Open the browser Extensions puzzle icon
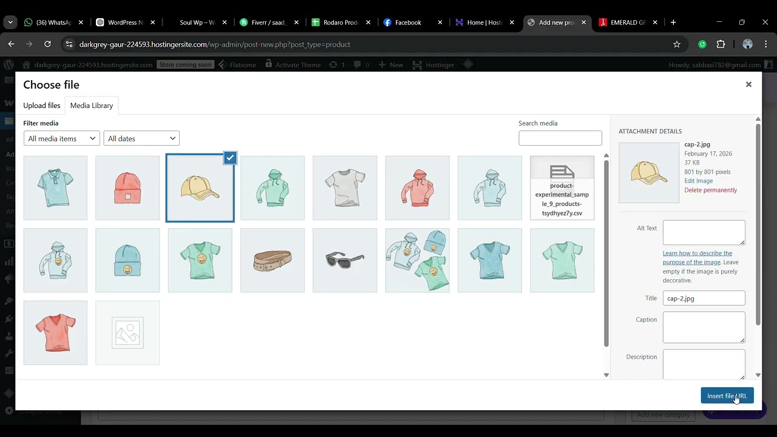Viewport: 777px width, 437px height. point(721,44)
